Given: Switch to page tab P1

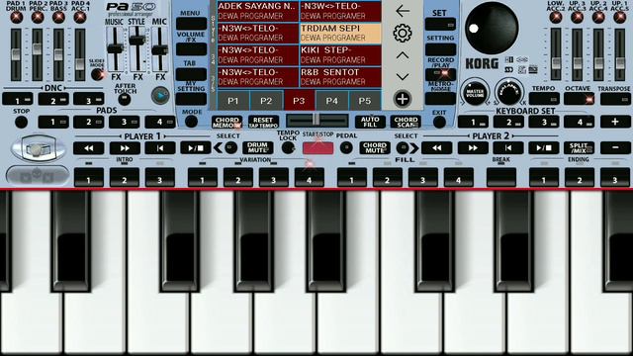Looking at the screenshot, I should point(233,101).
